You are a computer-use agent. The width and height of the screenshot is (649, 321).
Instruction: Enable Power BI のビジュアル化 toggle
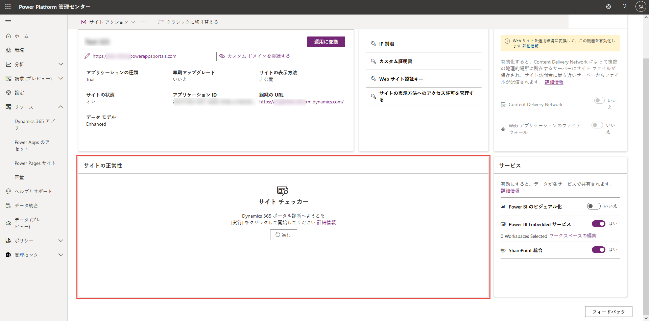(x=594, y=206)
